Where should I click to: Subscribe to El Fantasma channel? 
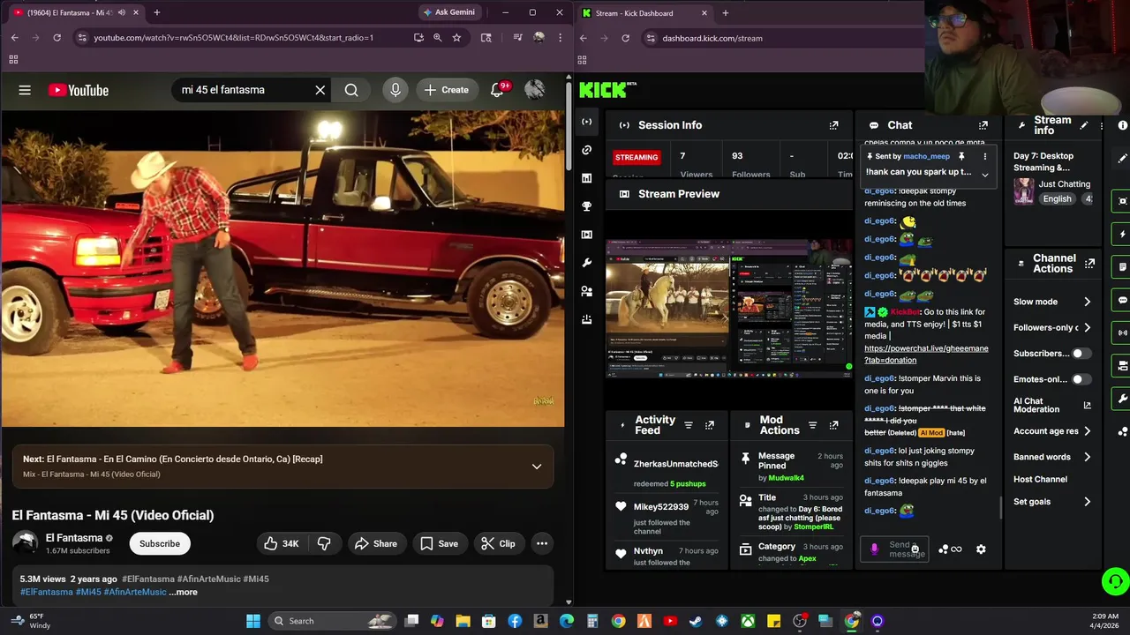click(160, 543)
